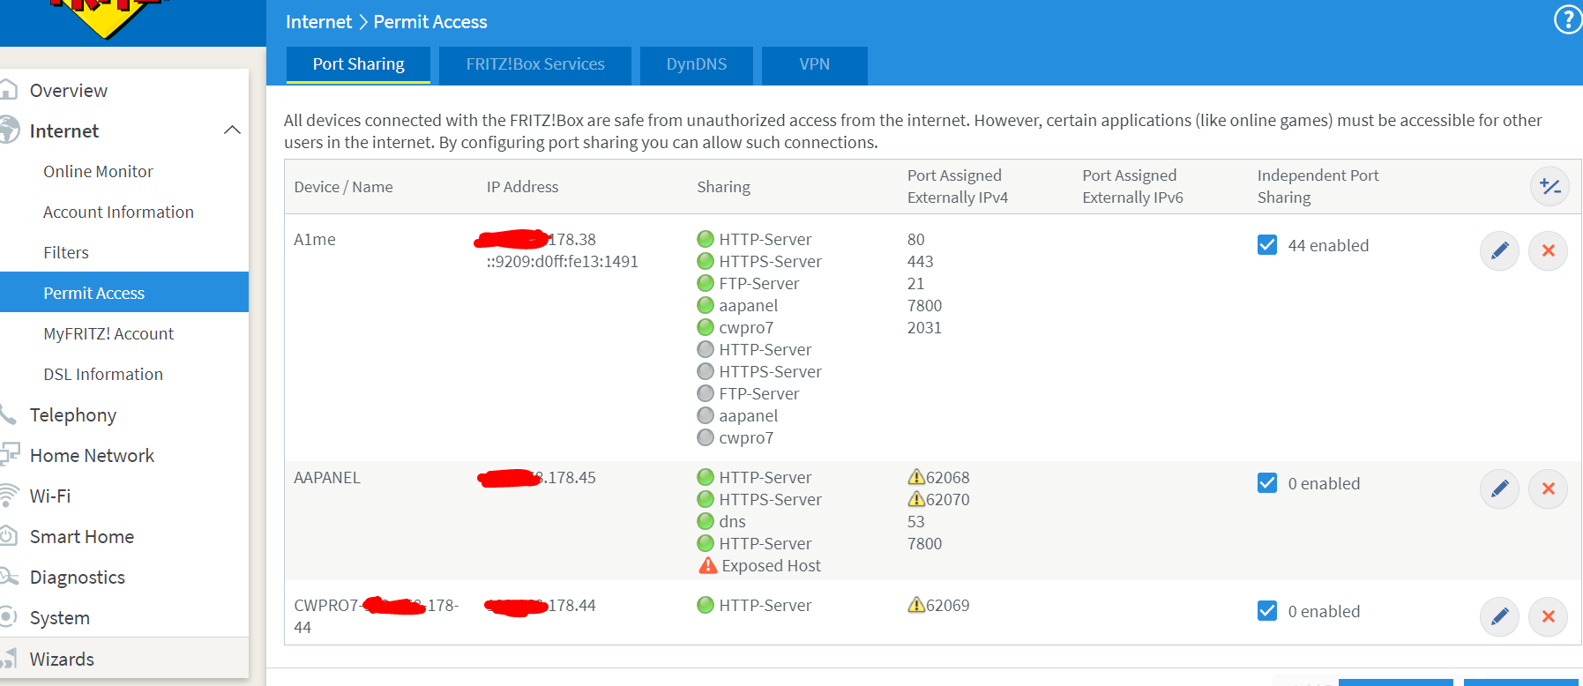Click the Exposed Host label
Viewport: 1583px width, 686px height.
[x=771, y=565]
